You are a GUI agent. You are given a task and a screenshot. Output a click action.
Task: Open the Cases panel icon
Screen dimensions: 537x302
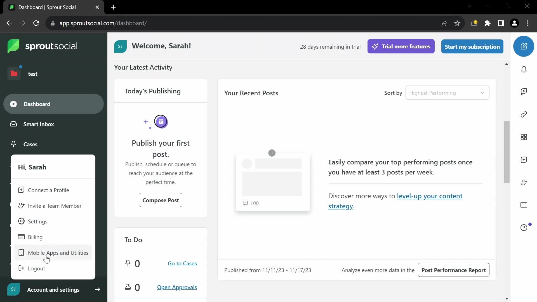(x=13, y=144)
